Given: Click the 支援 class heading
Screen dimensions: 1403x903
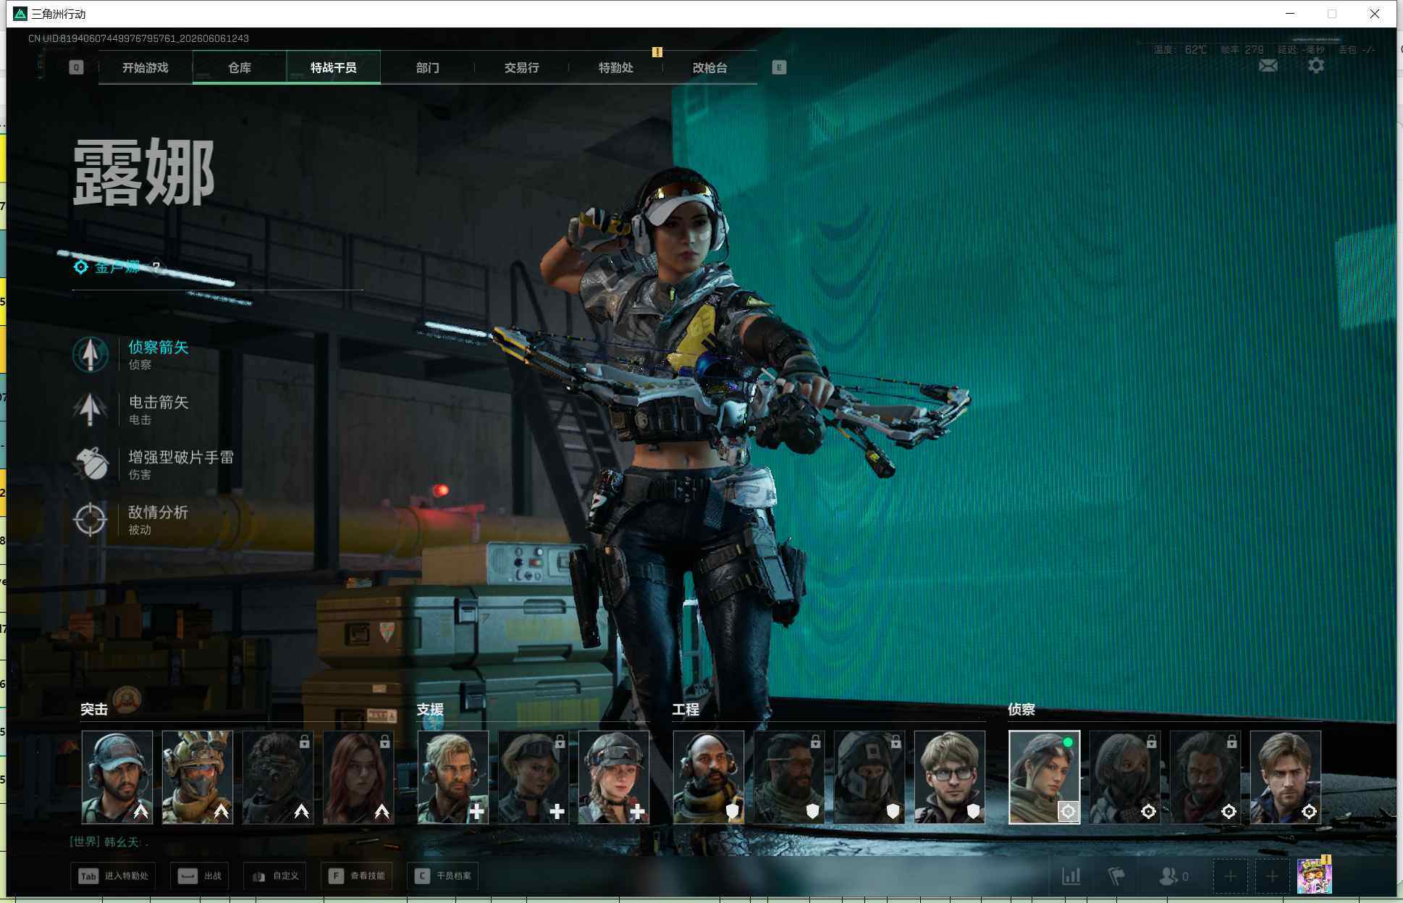Looking at the screenshot, I should coord(430,710).
